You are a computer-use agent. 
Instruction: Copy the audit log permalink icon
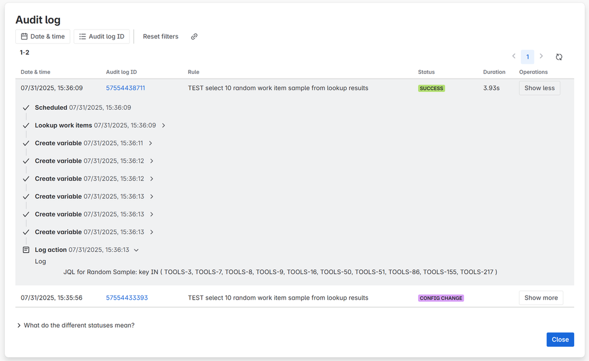(194, 36)
